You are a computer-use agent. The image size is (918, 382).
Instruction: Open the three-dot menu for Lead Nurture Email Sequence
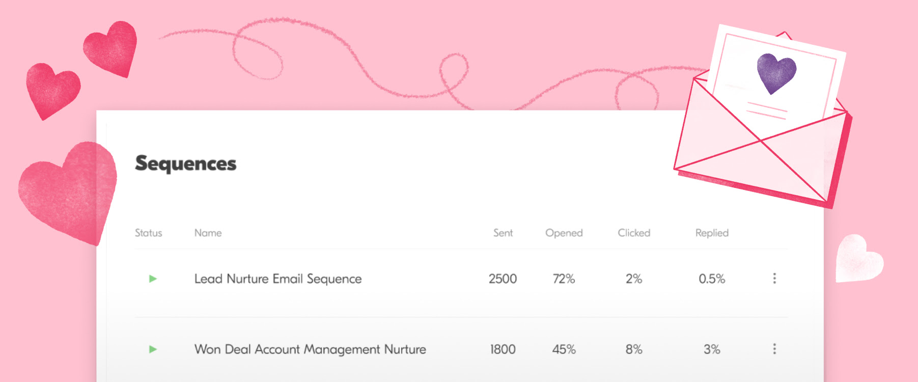[x=774, y=278]
